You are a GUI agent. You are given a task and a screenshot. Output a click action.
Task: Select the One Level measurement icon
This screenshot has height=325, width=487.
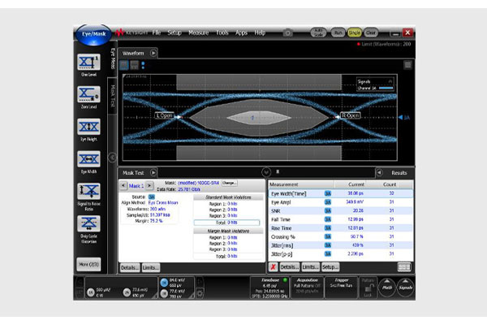88,63
